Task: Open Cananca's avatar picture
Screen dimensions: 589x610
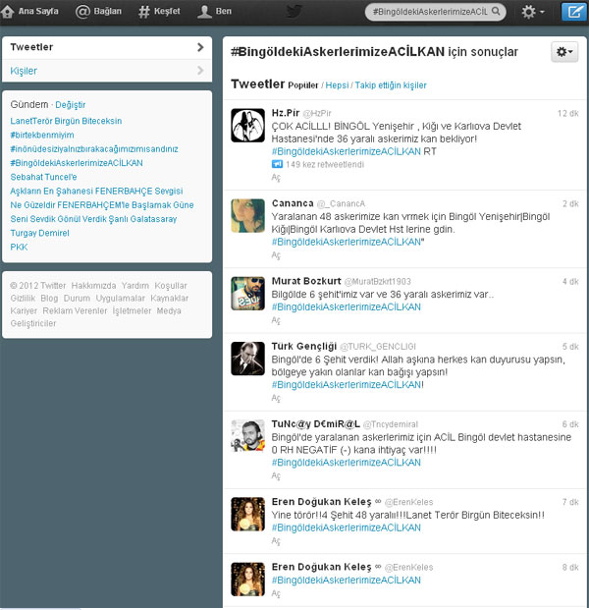Action: click(247, 215)
